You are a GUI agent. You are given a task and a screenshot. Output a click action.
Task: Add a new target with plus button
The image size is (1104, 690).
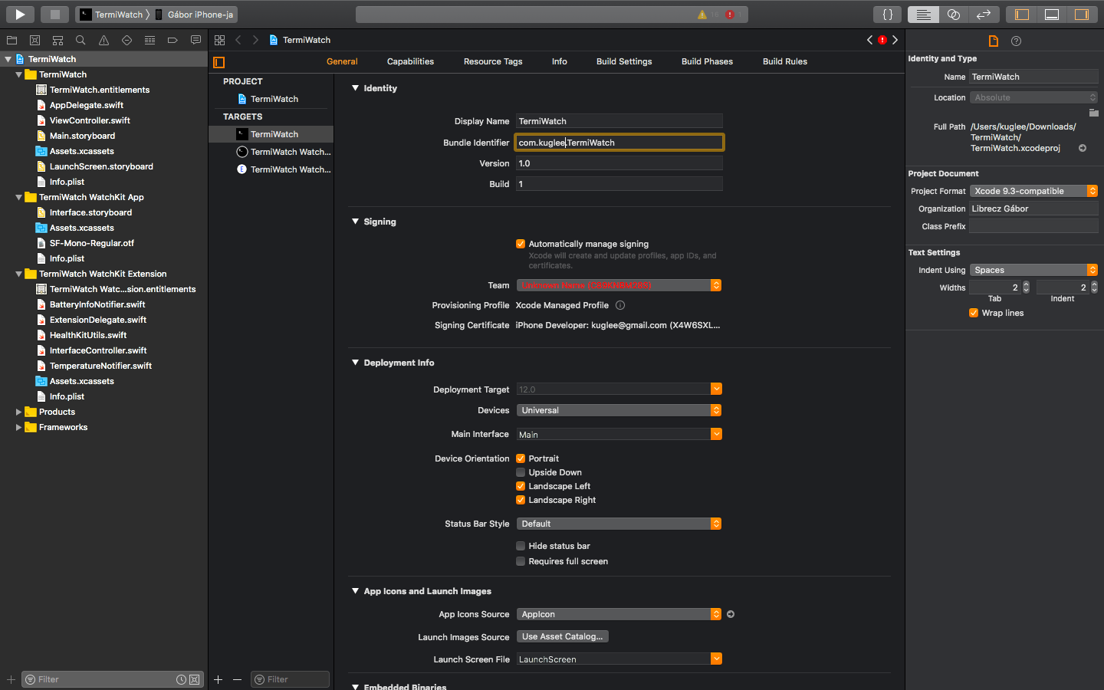coord(218,679)
